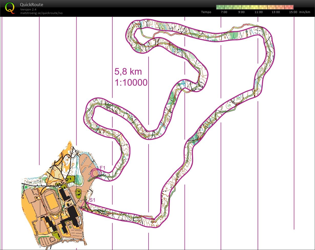315x250 pixels.
Task: Pick red end of tempo color scale
Action: coord(291,7)
